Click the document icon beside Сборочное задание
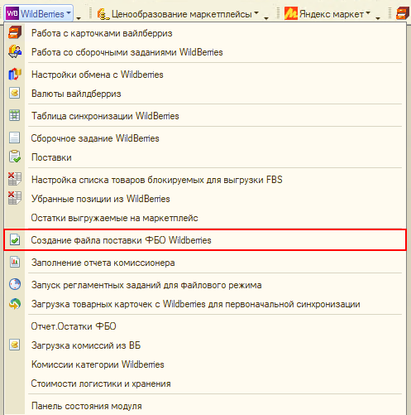This screenshot has height=415, width=411. tap(15, 138)
